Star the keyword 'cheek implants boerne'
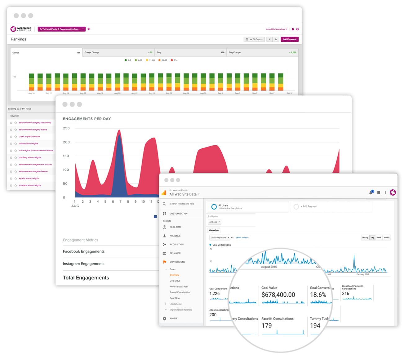 pyautogui.click(x=16, y=137)
